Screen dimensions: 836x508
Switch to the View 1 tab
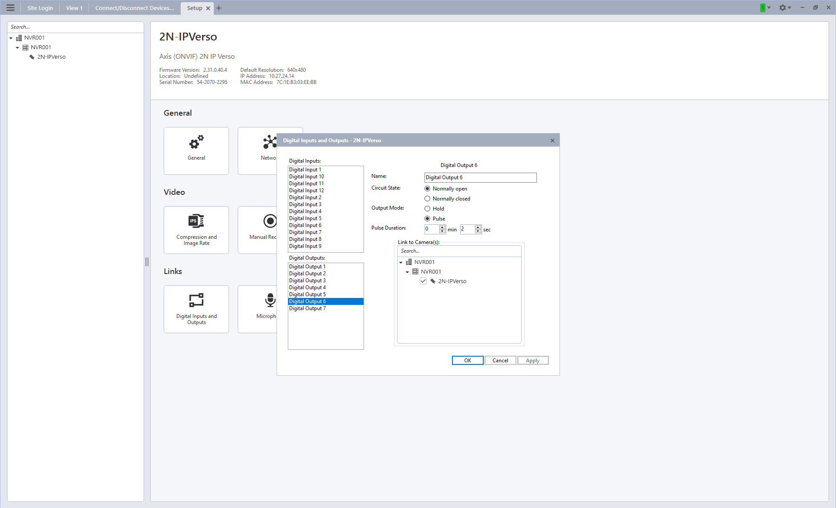click(74, 8)
